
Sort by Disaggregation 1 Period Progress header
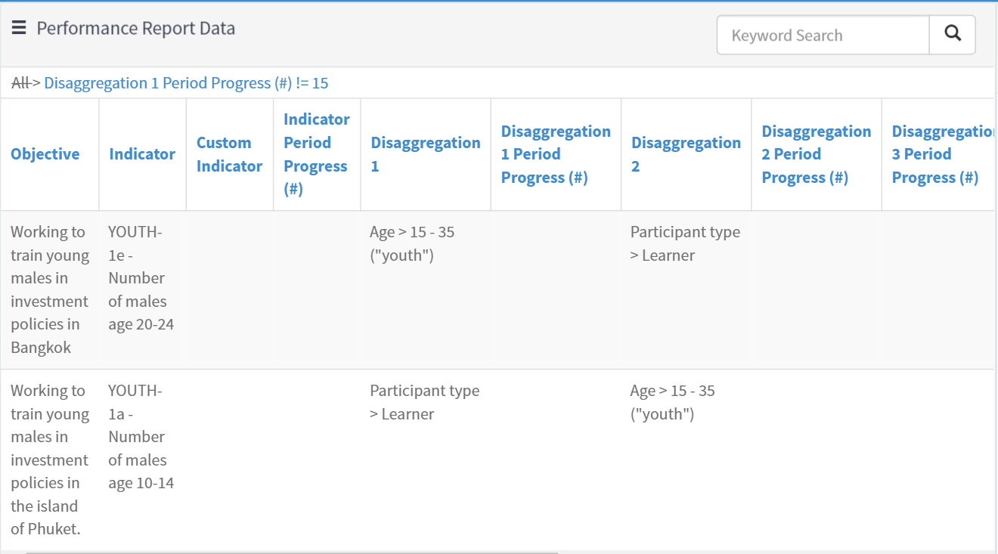(x=555, y=154)
